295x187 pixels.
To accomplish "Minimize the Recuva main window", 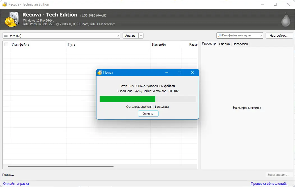I will coord(263,4).
